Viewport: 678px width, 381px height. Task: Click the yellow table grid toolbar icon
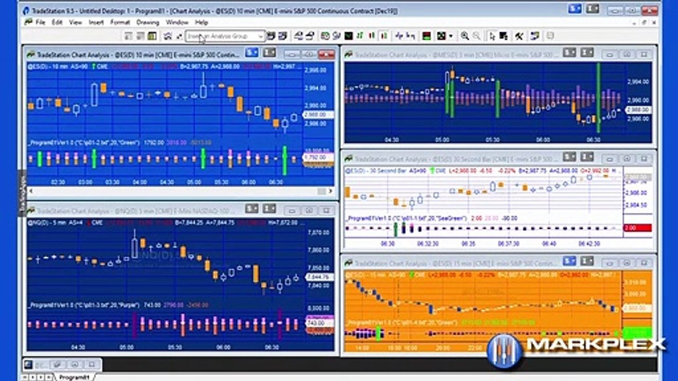coord(152,36)
